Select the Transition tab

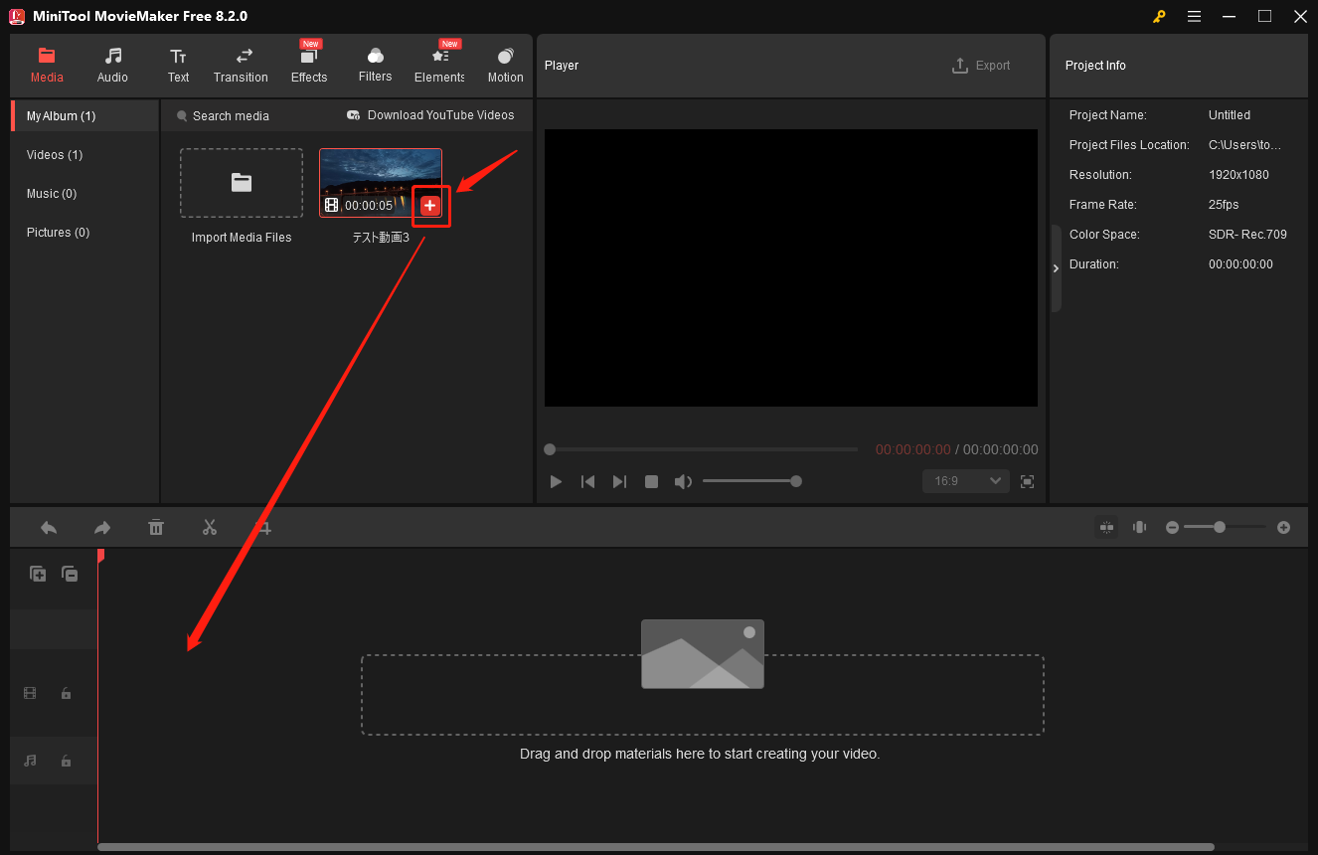[x=241, y=66]
